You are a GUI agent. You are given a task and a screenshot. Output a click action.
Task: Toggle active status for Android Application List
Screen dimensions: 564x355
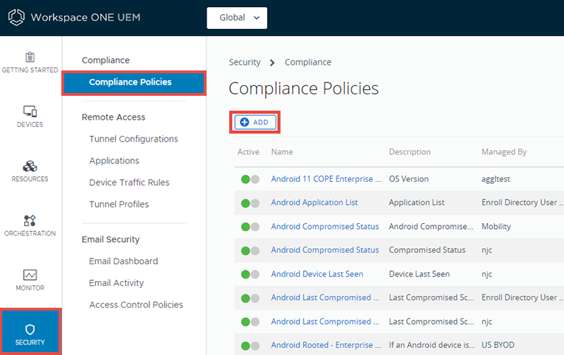250,204
